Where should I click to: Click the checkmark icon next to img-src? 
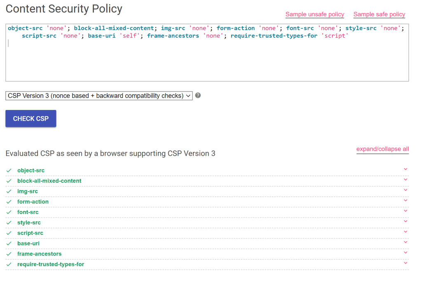point(9,192)
